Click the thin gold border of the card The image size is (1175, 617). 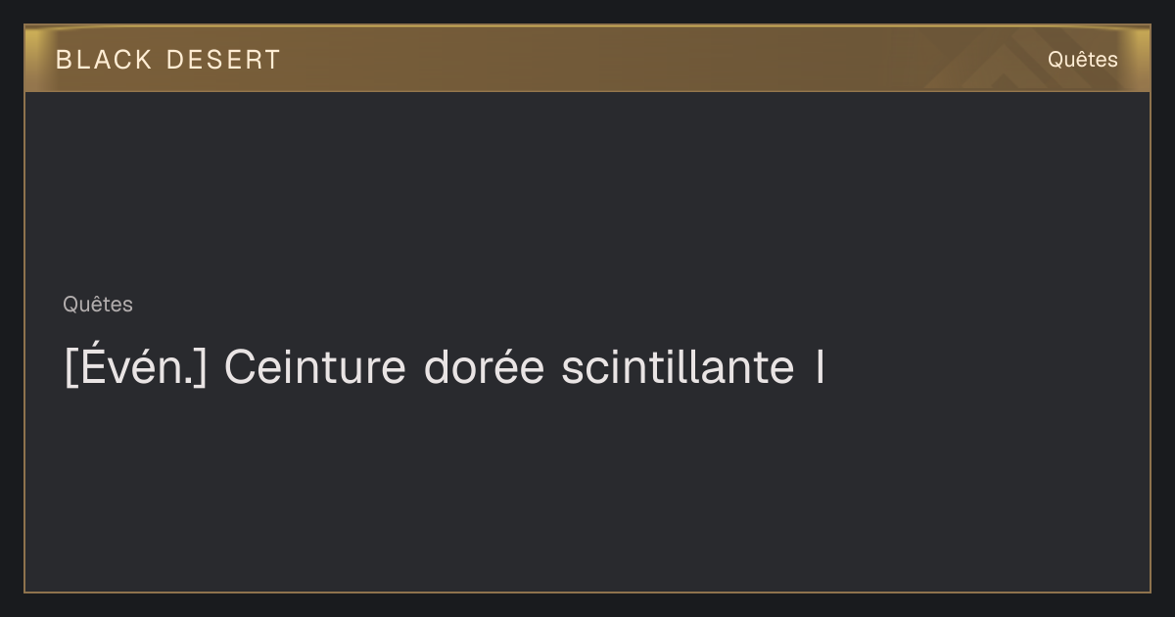(24, 343)
